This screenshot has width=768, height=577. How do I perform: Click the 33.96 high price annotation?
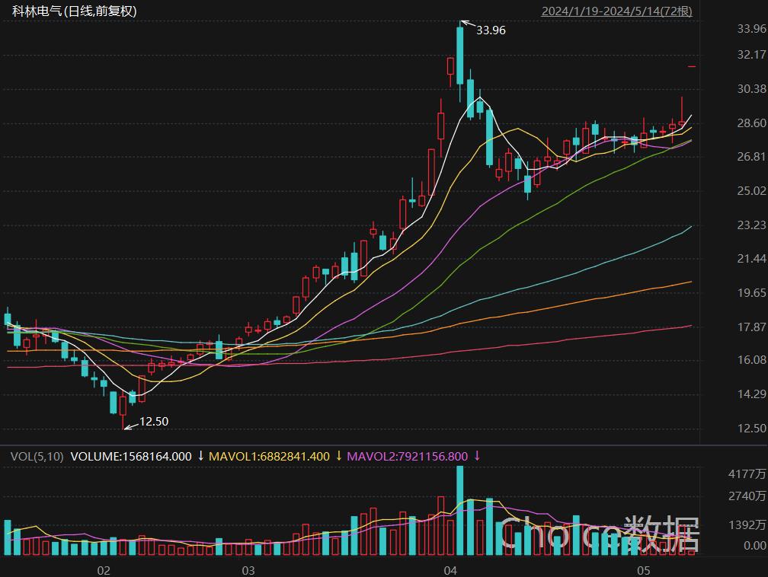(491, 30)
